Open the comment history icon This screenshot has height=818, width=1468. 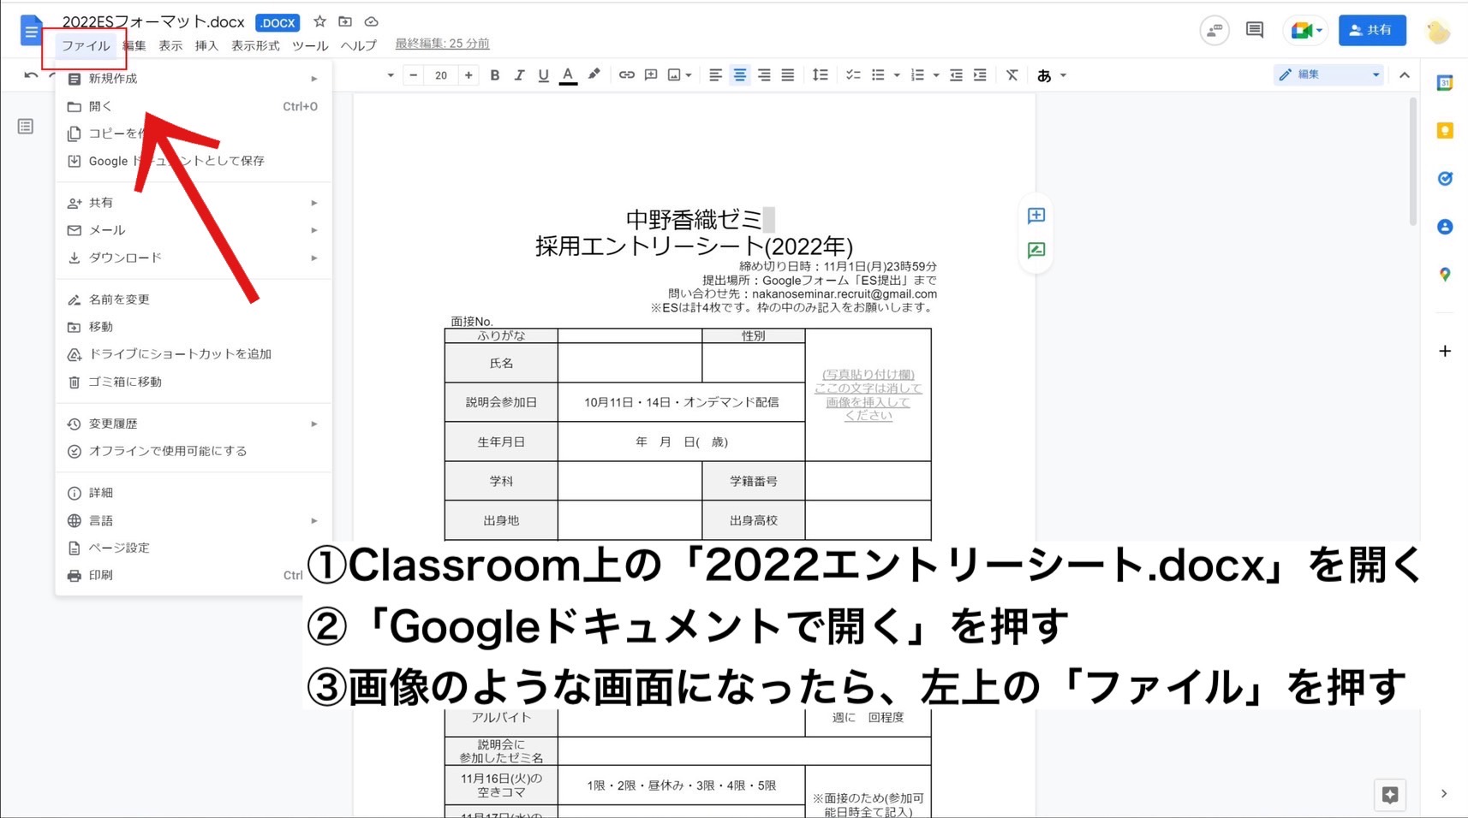click(x=1255, y=30)
